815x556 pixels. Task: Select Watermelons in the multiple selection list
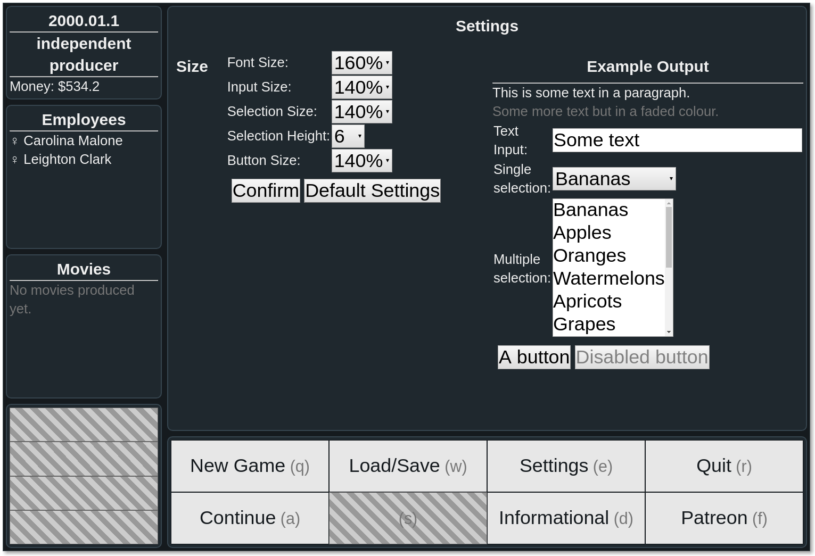(608, 278)
